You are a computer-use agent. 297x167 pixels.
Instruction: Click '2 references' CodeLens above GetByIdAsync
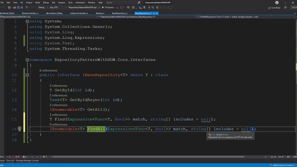(58, 95)
